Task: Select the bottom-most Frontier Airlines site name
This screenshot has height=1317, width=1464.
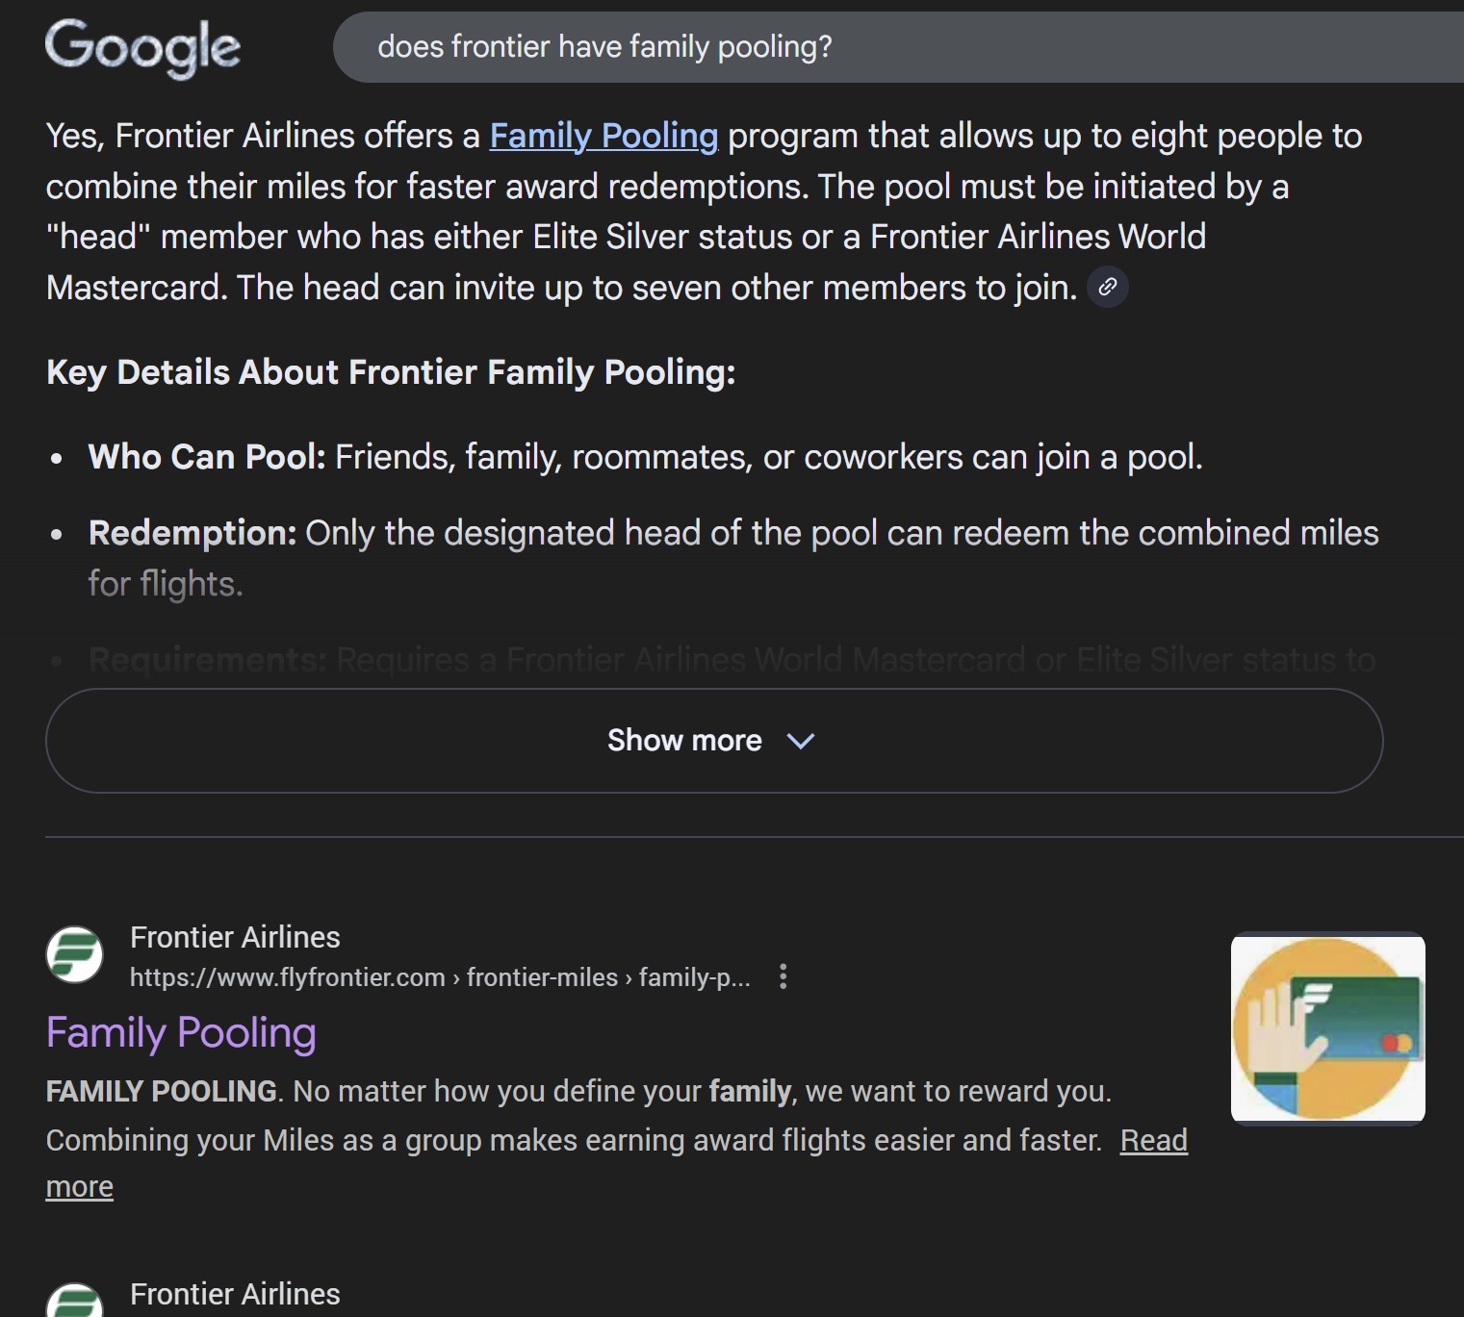Action: coord(235,1294)
